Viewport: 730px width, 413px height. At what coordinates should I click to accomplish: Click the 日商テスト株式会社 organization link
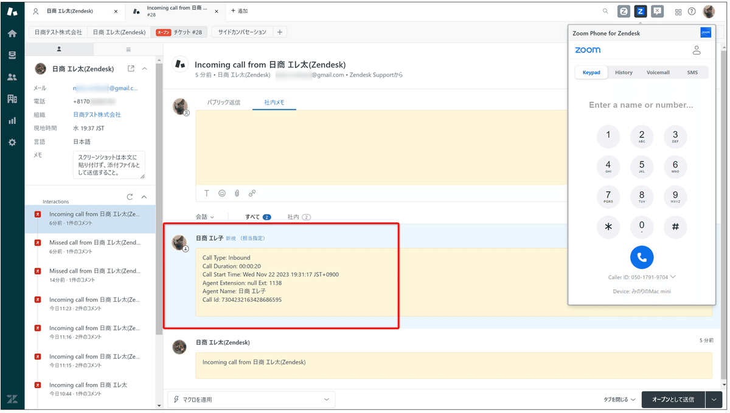click(x=97, y=115)
